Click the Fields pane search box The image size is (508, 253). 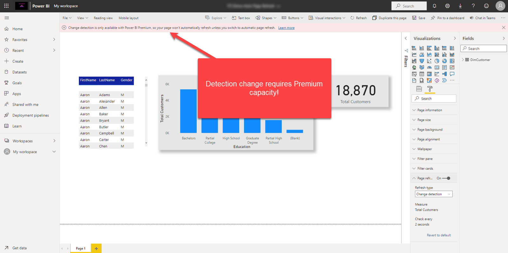point(484,49)
